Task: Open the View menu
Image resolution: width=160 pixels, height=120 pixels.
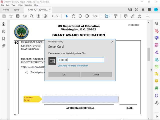Action: pyautogui.click(x=13, y=5)
